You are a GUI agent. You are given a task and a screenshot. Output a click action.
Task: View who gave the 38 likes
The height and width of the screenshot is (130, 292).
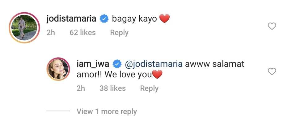(x=113, y=88)
